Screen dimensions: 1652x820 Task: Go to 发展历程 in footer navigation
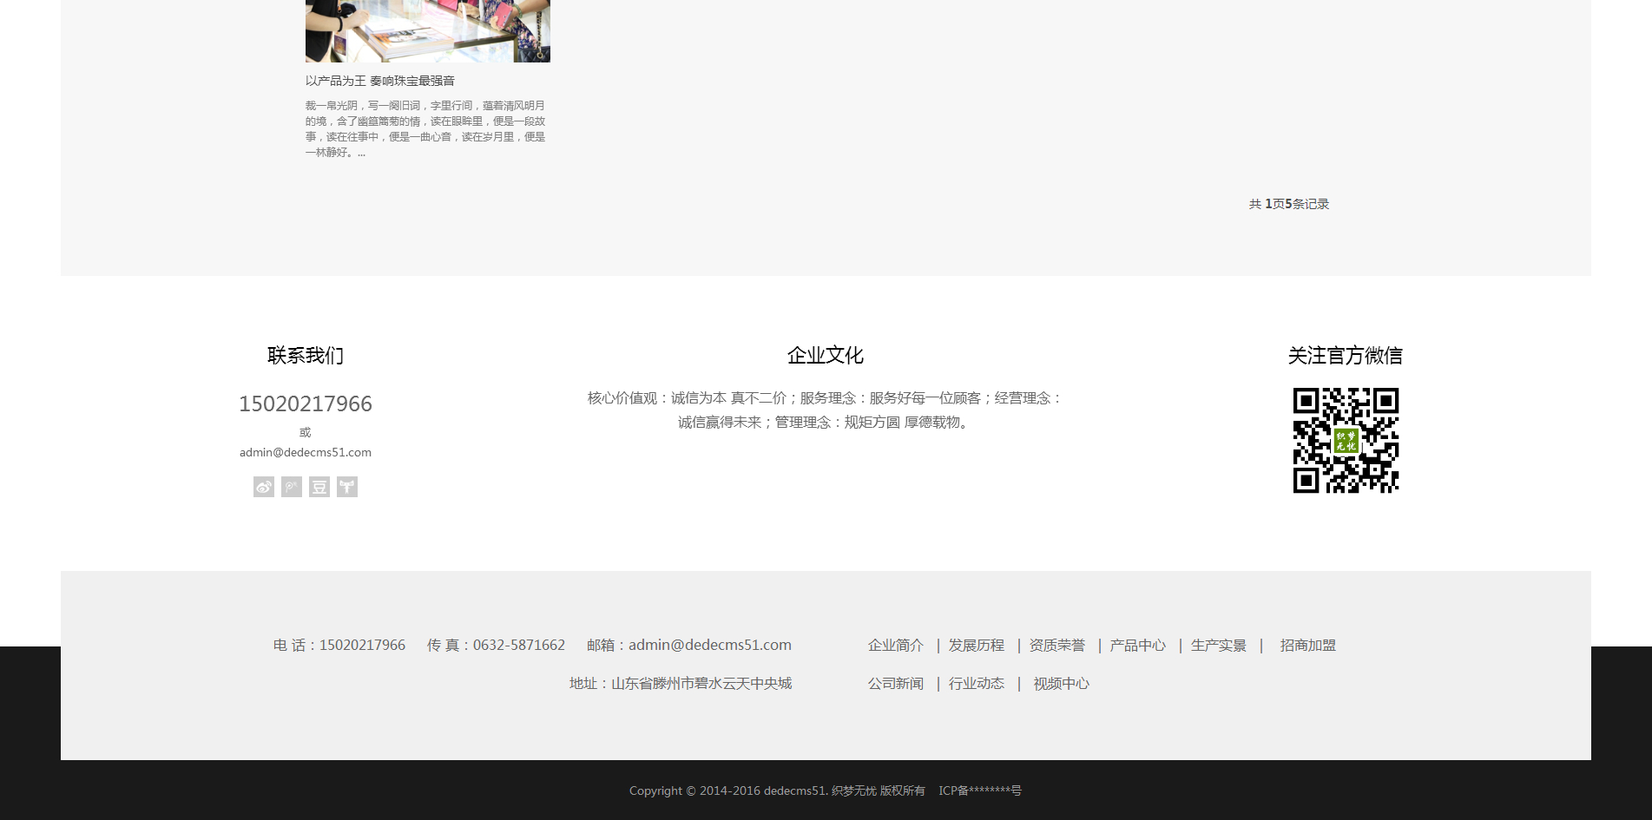tap(976, 646)
